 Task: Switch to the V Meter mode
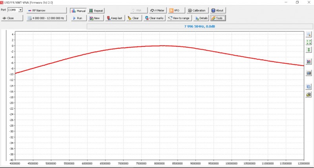[x=158, y=11]
